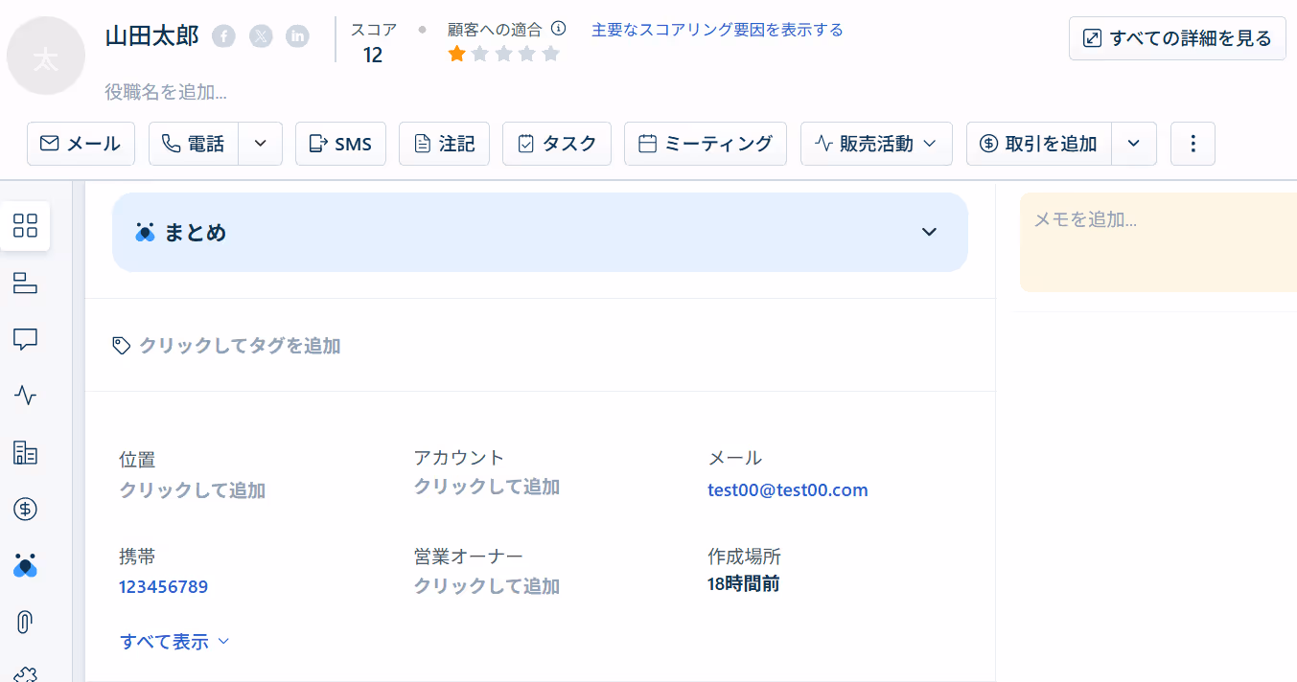The image size is (1297, 682).
Task: Click the メモを追加 note box
Action: (1158, 242)
